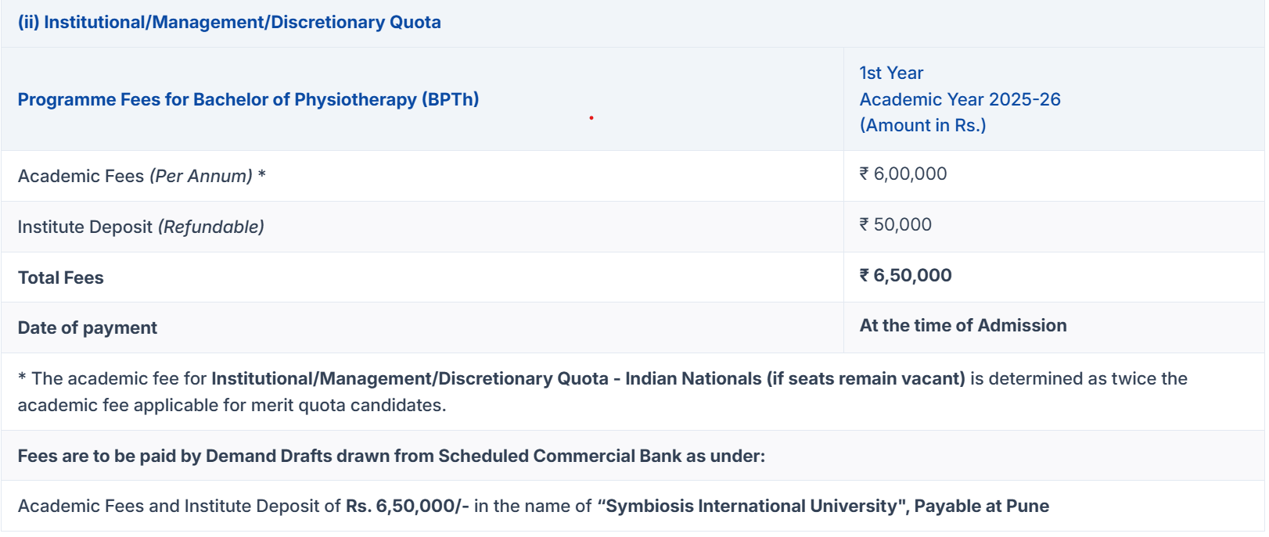Click the 'Date of payment' row label

click(88, 328)
